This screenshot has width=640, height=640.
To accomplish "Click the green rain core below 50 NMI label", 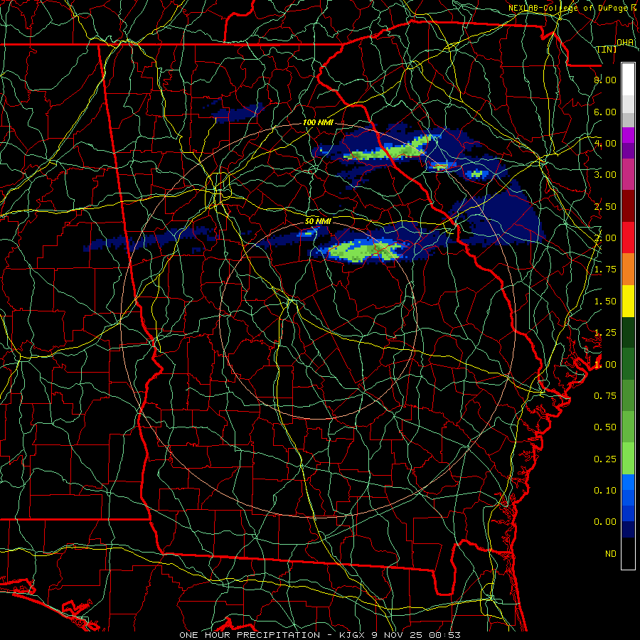I will pyautogui.click(x=363, y=250).
